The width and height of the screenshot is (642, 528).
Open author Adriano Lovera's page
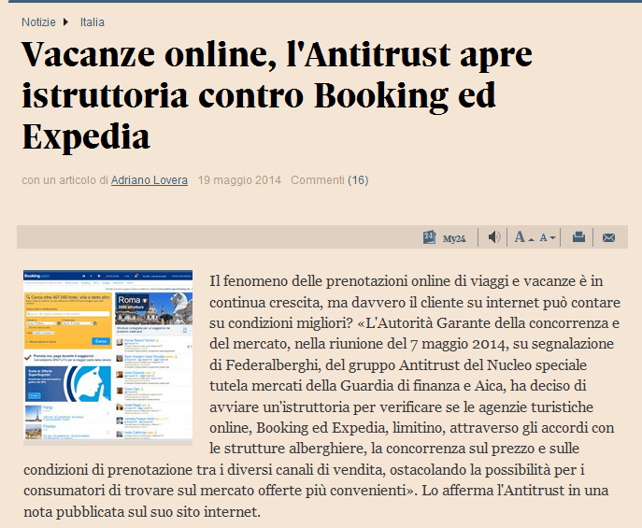click(150, 180)
